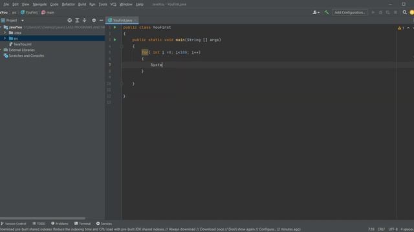Open the View menu
This screenshot has width=414, height=232.
coord(25,5)
